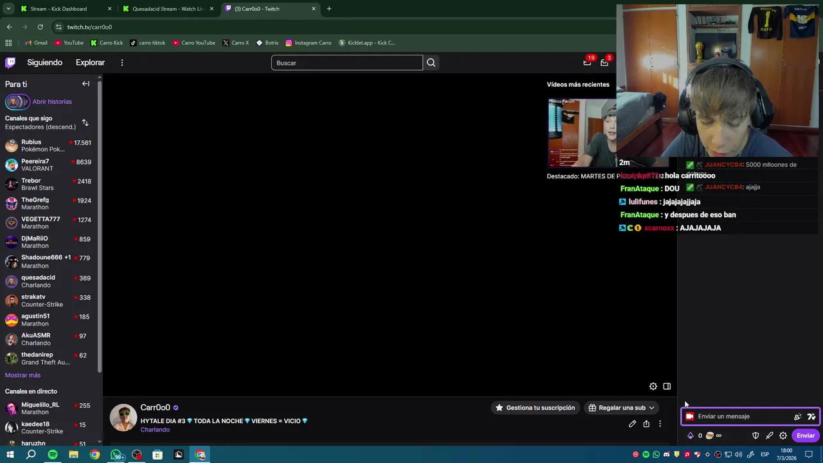Open a new browser tab
The image size is (823, 463).
coord(329,8)
